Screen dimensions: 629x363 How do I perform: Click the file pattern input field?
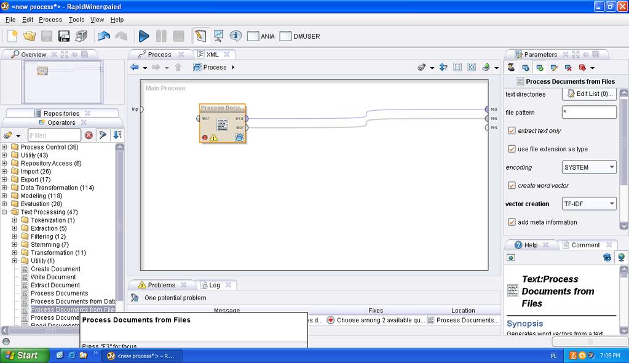tap(589, 113)
